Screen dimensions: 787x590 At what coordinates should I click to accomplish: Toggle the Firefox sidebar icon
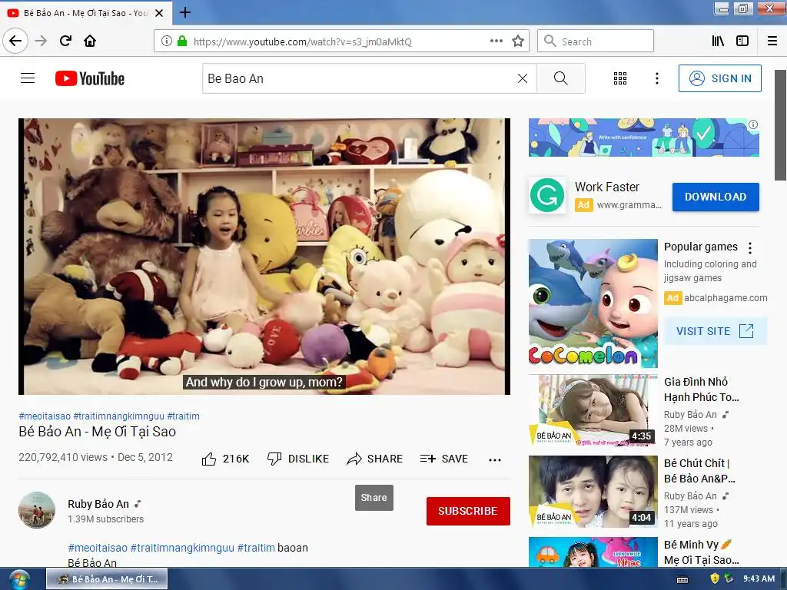742,41
